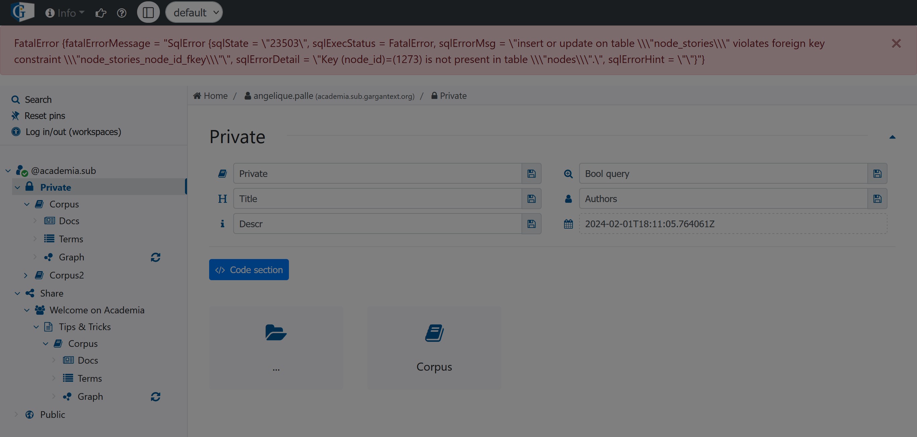The image size is (917, 437).
Task: Click Search in the sidebar
Action: point(38,99)
